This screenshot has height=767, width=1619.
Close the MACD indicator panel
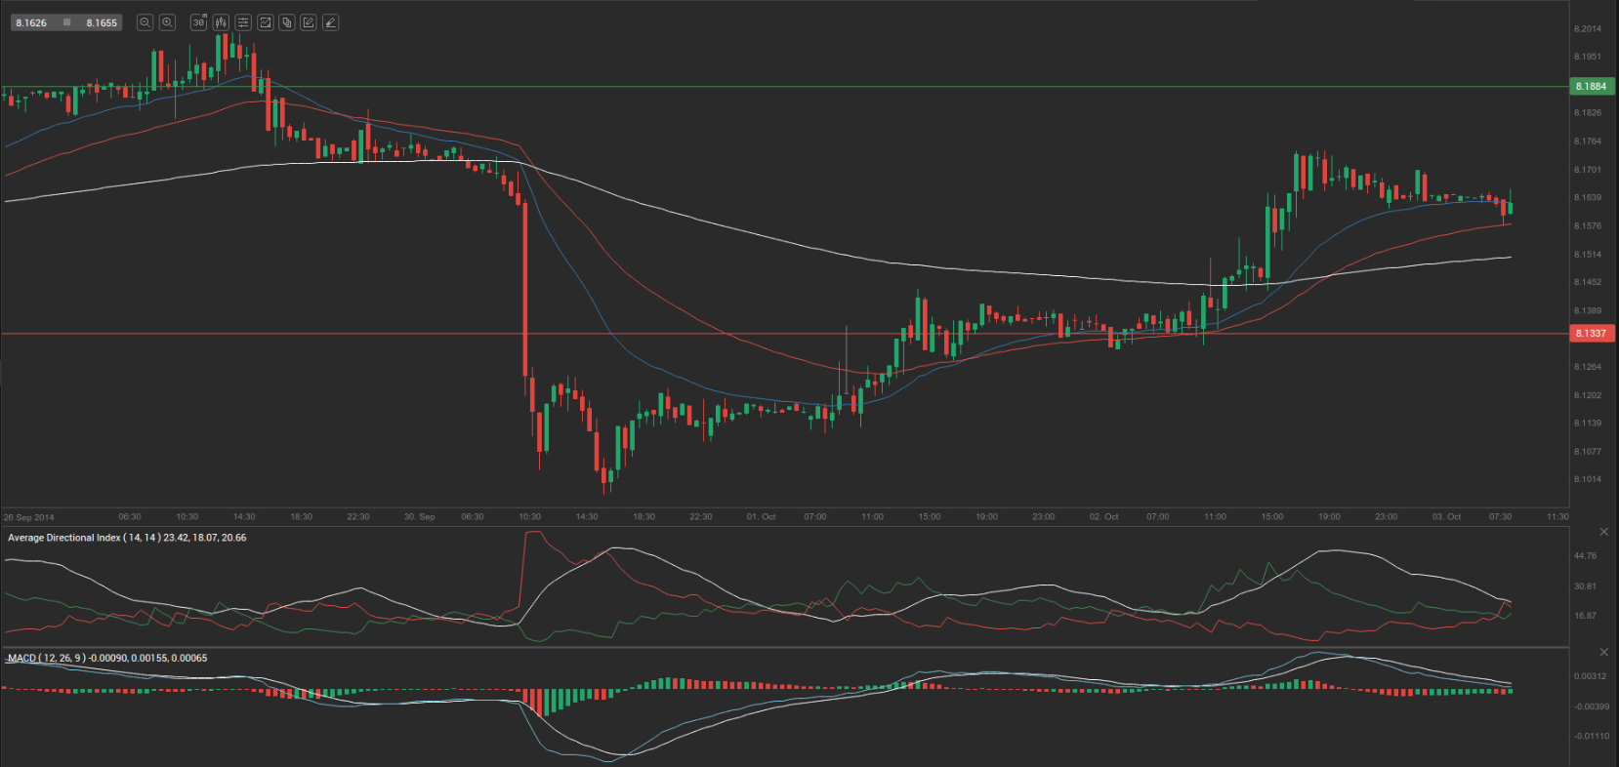click(1603, 652)
